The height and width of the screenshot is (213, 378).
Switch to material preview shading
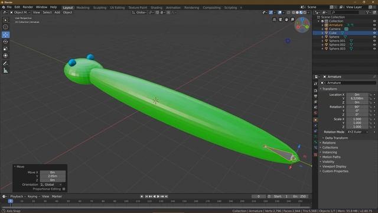point(301,12)
